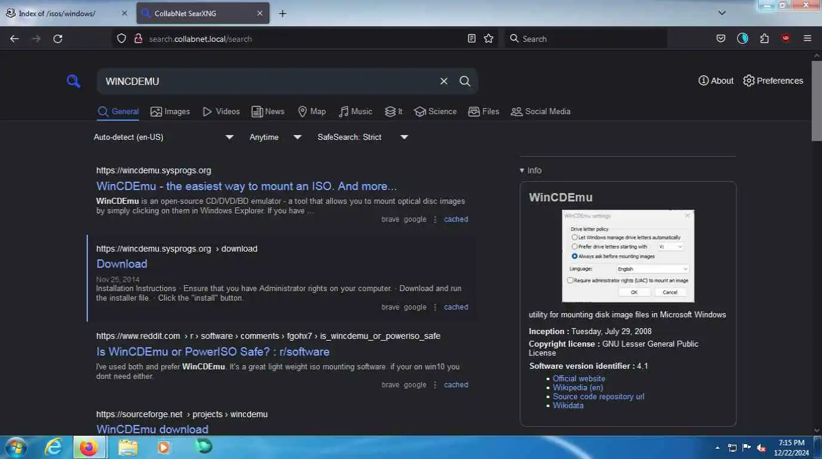Launch Internet Explorer from taskbar
The width and height of the screenshot is (822, 459).
tap(54, 447)
